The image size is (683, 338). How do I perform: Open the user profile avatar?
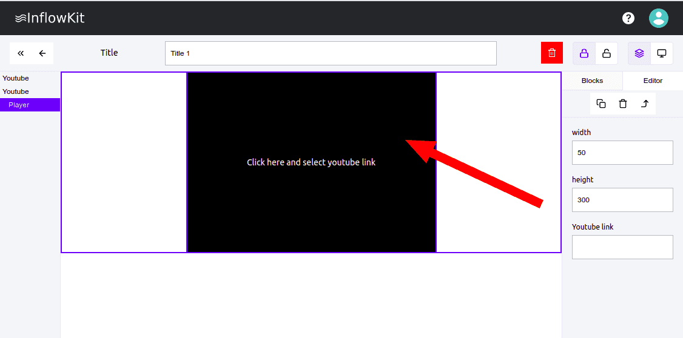pos(659,18)
